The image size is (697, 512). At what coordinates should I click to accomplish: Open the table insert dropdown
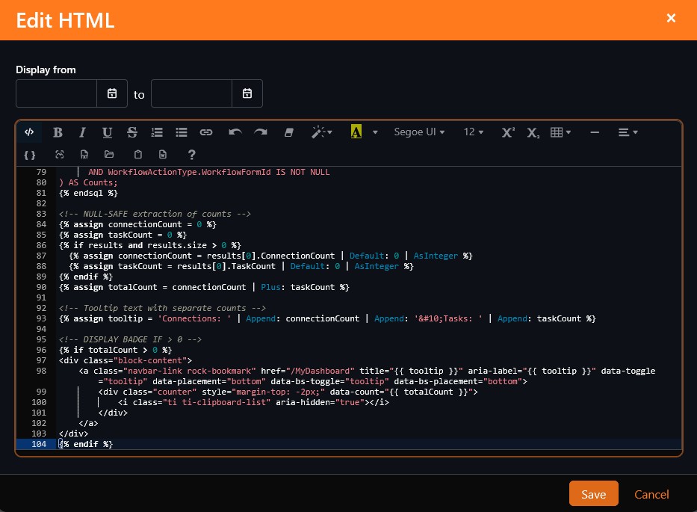tap(560, 132)
